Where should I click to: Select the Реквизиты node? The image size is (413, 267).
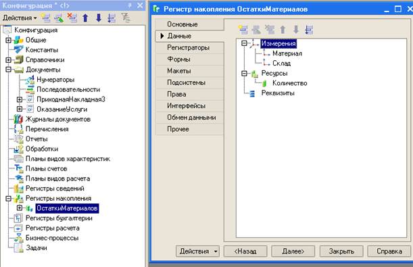[x=278, y=93]
